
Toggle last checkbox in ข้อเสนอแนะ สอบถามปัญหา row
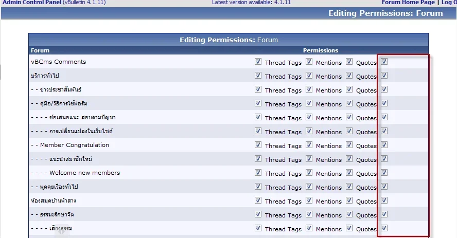pyautogui.click(x=384, y=117)
